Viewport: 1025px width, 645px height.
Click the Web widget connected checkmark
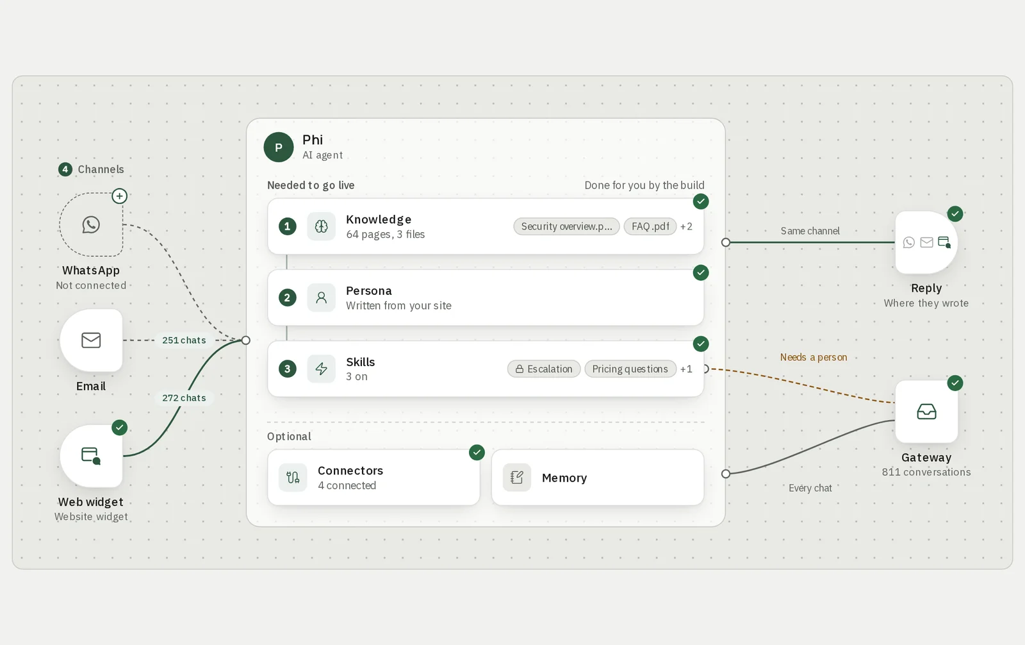119,428
